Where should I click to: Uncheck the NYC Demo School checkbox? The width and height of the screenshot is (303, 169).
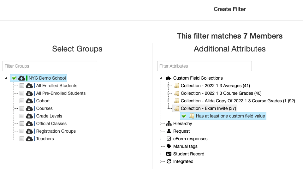[14, 78]
